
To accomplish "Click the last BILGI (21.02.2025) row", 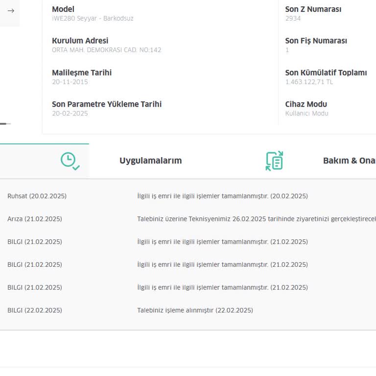I will point(35,288).
